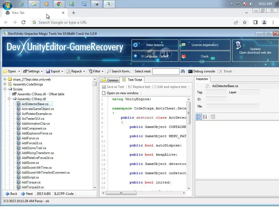This screenshot has width=279, height=209.
Task: Click the Crack button
Action: coord(205,56)
